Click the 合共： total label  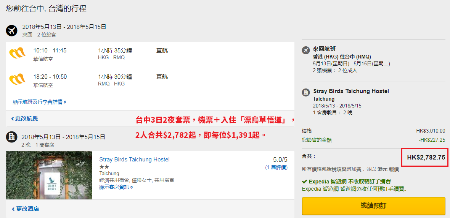pyautogui.click(x=309, y=156)
